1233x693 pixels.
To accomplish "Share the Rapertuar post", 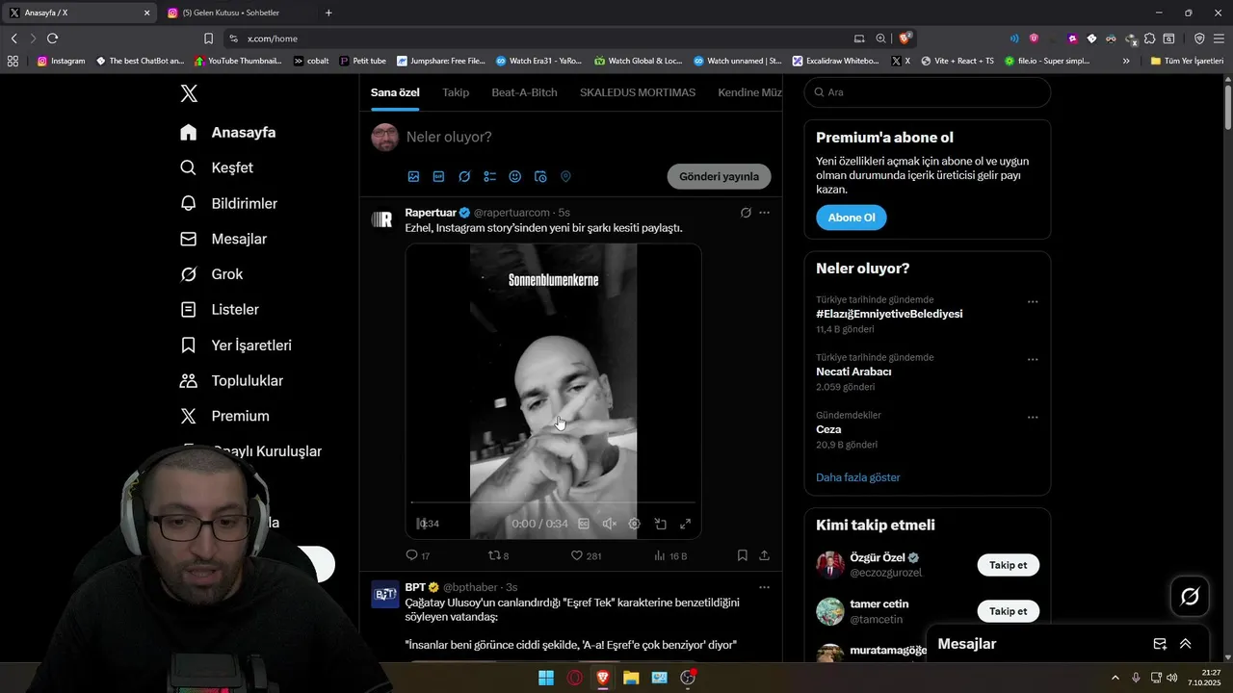I will pyautogui.click(x=765, y=555).
